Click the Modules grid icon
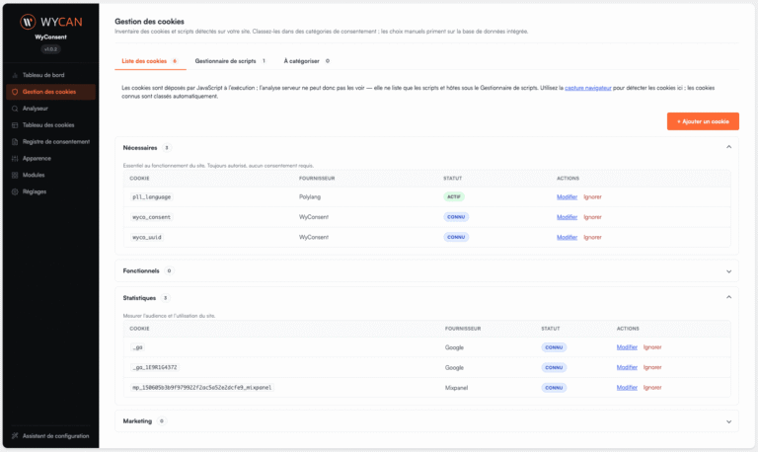 click(15, 175)
